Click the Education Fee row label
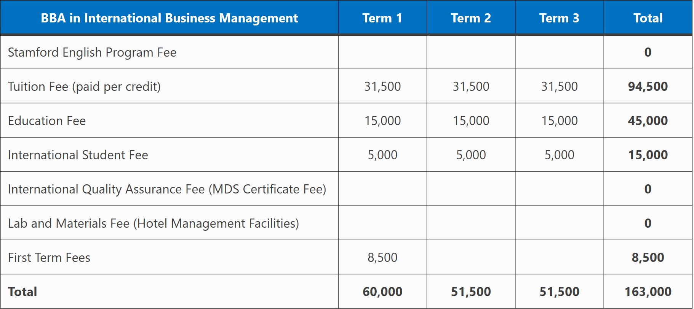 [47, 120]
